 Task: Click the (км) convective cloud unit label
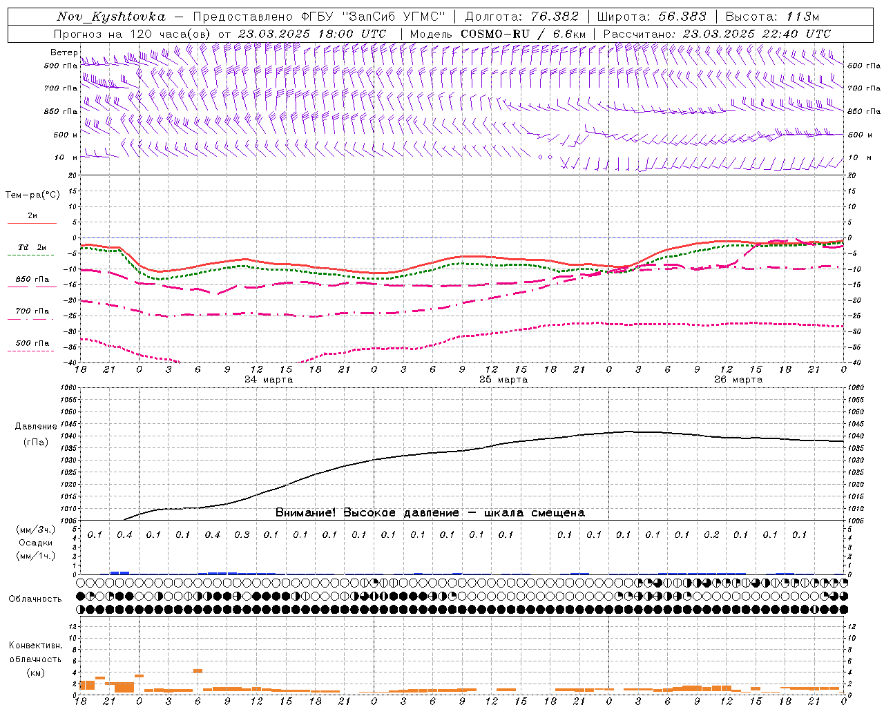[x=35, y=672]
